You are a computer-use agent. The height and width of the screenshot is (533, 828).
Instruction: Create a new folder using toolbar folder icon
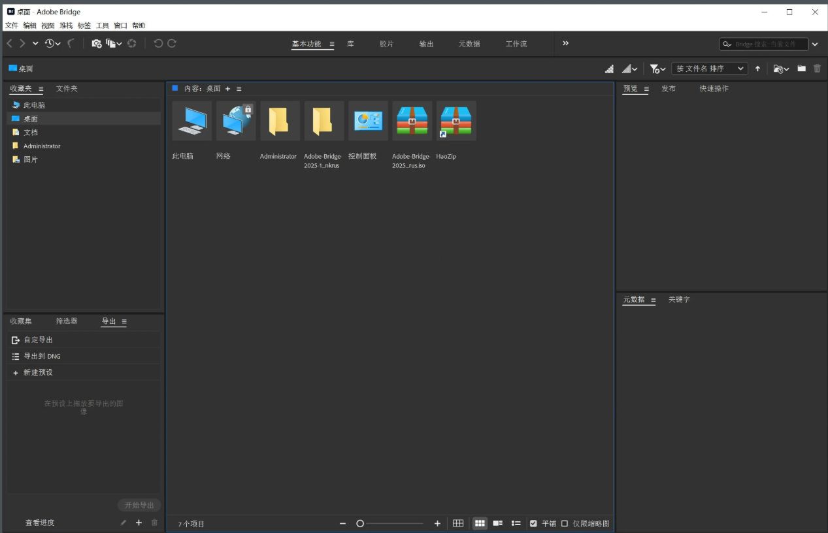(801, 68)
